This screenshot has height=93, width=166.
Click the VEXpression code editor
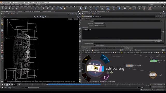122,34
